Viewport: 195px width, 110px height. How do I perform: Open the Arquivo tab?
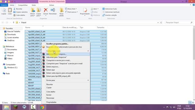click(4, 5)
